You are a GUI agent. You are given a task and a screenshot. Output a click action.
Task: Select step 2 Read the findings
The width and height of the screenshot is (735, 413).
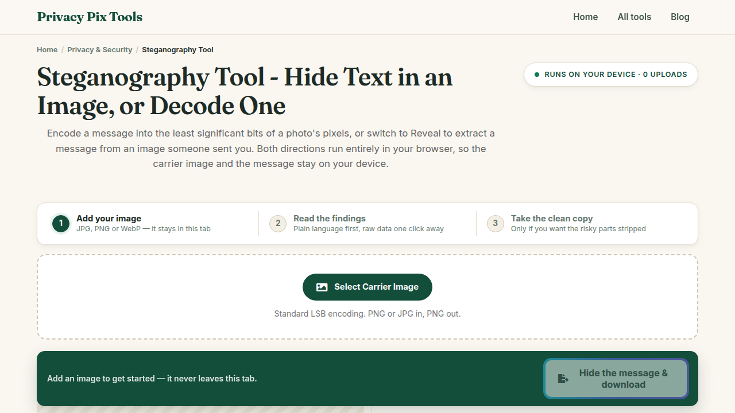(x=367, y=224)
